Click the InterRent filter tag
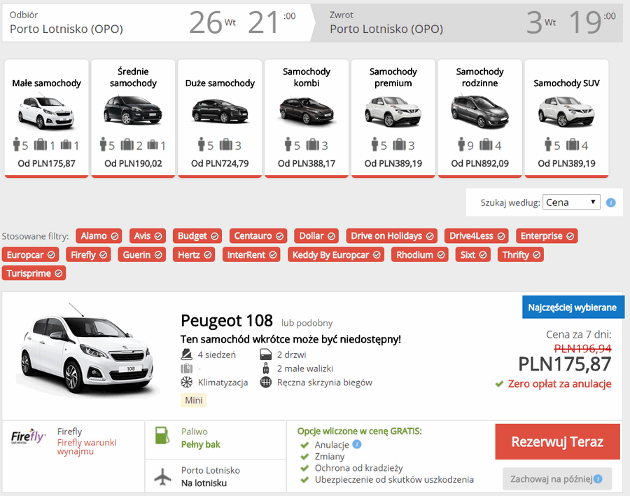The width and height of the screenshot is (630, 496). (x=251, y=254)
